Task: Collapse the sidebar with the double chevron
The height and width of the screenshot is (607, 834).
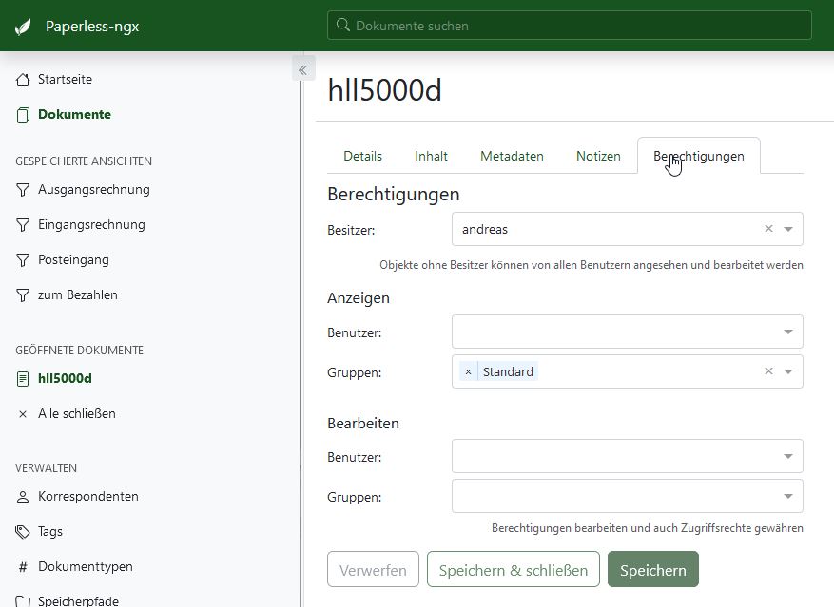Action: [x=303, y=69]
